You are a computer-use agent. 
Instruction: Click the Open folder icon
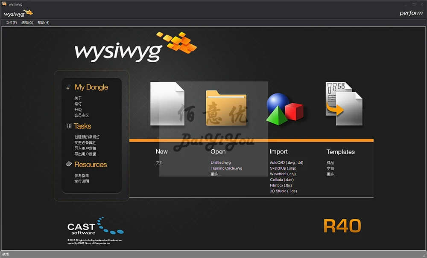pos(226,108)
